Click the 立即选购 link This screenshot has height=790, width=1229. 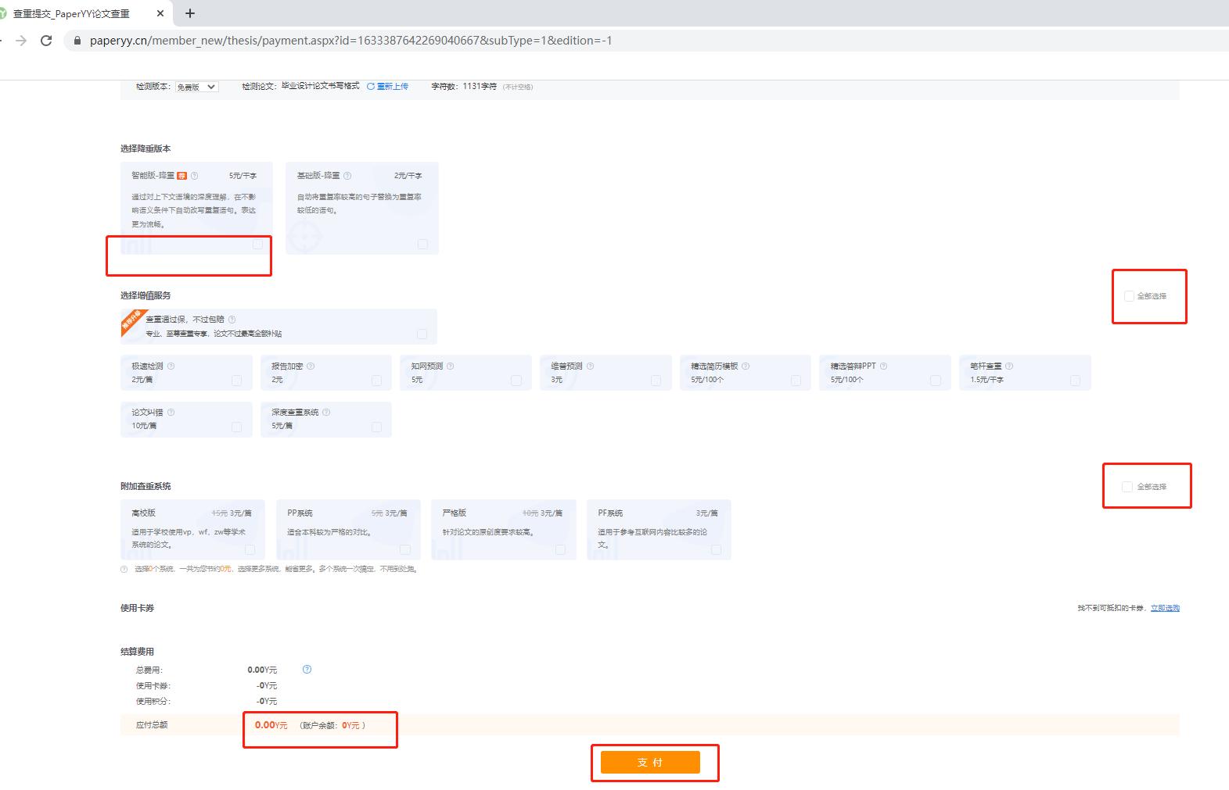[x=1165, y=608]
